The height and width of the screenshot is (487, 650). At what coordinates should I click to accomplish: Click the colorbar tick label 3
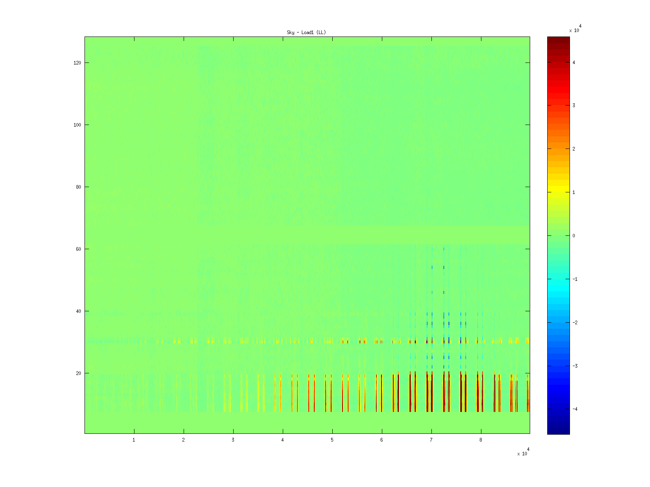click(x=574, y=106)
